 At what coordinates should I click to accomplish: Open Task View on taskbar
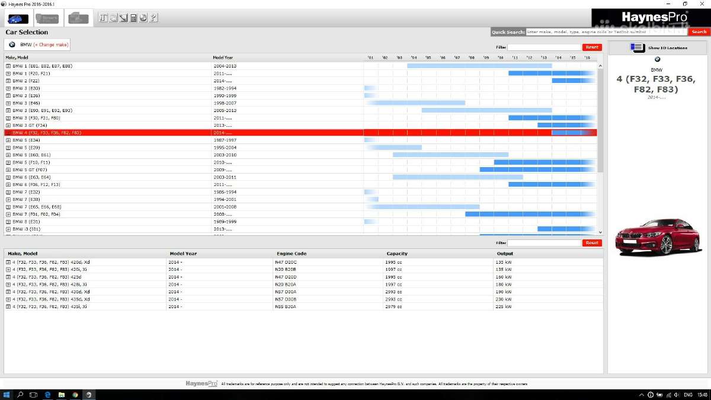click(x=34, y=394)
